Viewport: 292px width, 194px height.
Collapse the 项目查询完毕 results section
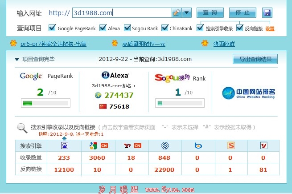point(17,59)
